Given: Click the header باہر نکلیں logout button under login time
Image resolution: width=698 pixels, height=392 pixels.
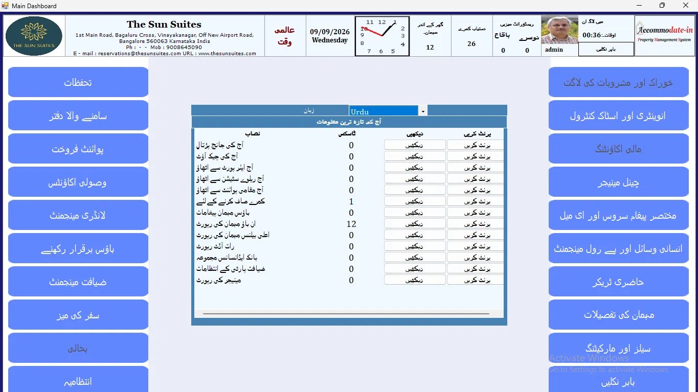Looking at the screenshot, I should pyautogui.click(x=606, y=50).
